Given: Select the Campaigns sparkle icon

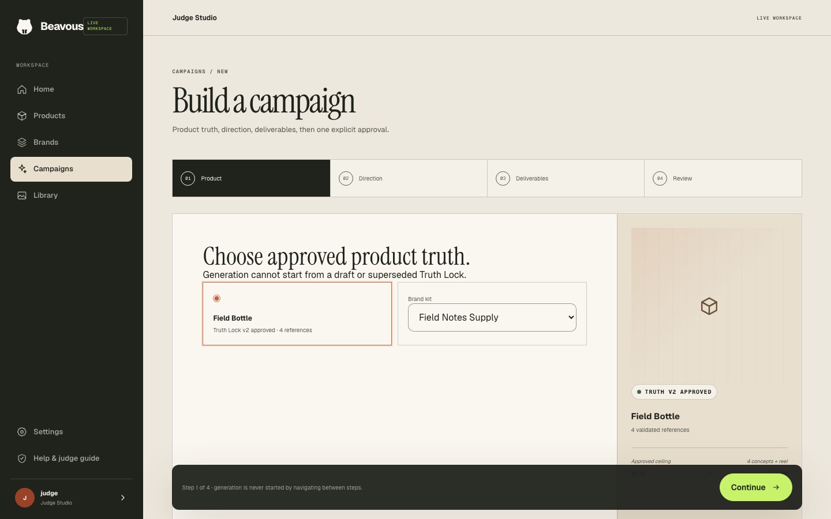Looking at the screenshot, I should pos(22,169).
